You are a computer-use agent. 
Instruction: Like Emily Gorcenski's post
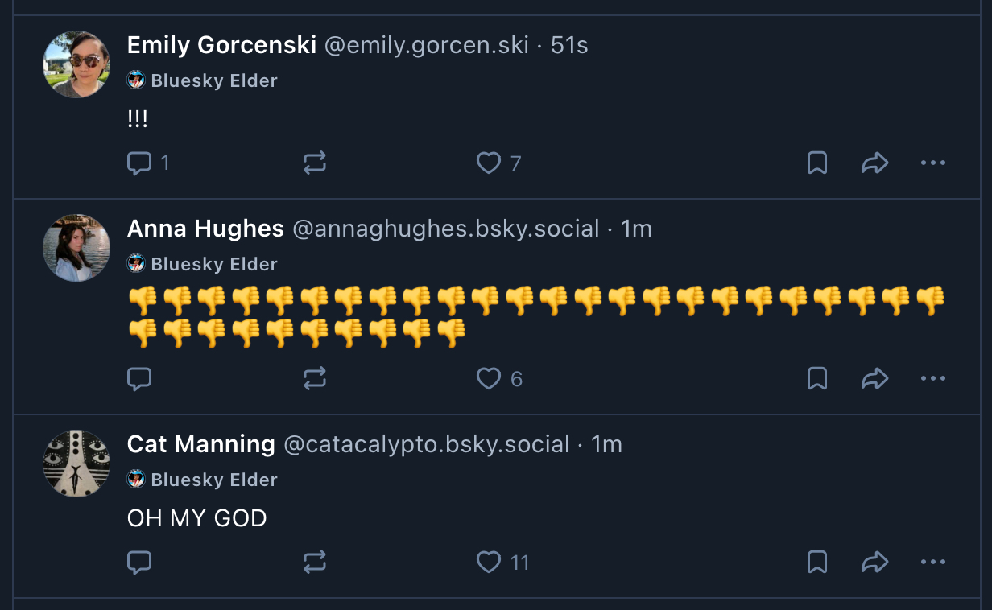pos(489,163)
